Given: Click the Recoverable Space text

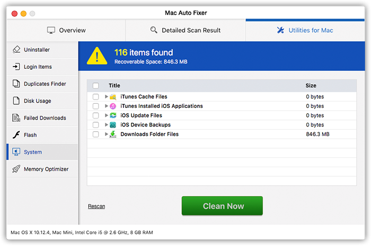Looking at the screenshot, I should tap(151, 62).
